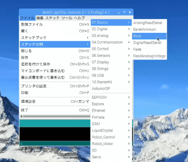The width and height of the screenshot is (188, 162).
Task: Select 新規ファイル from the file menu
Action: pyautogui.click(x=55, y=24)
